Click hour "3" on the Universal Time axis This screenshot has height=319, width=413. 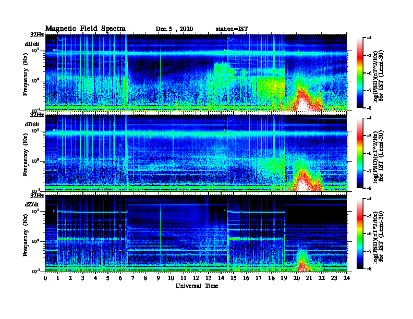[83, 278]
